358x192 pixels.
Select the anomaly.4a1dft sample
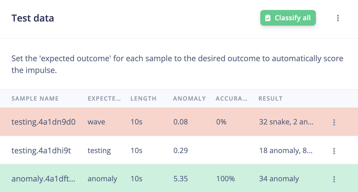(43, 179)
